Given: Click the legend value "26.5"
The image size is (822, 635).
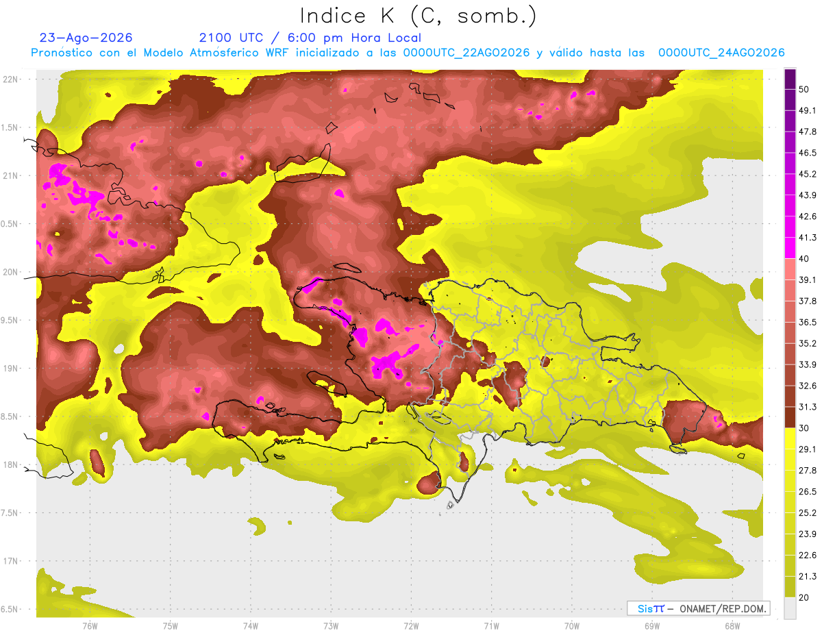Looking at the screenshot, I should coord(807,492).
